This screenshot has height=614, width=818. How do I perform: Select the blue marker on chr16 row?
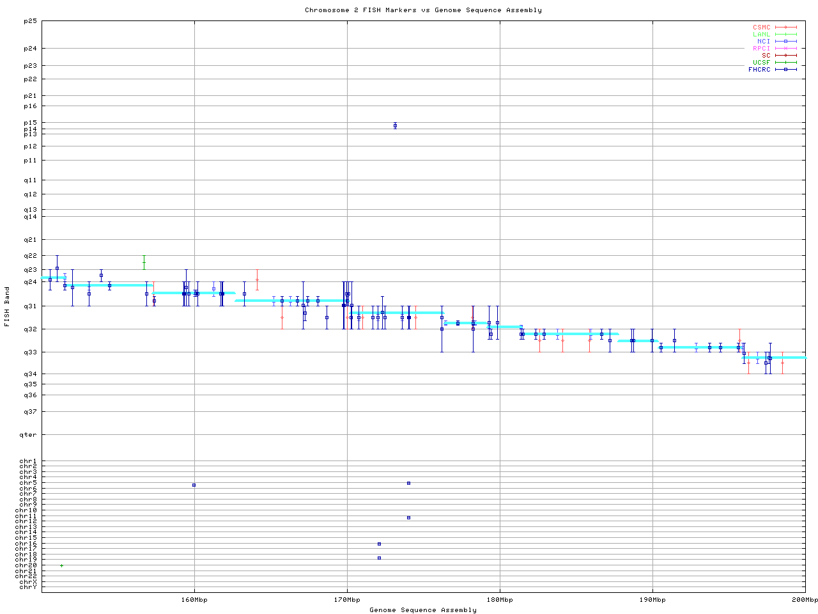[379, 544]
